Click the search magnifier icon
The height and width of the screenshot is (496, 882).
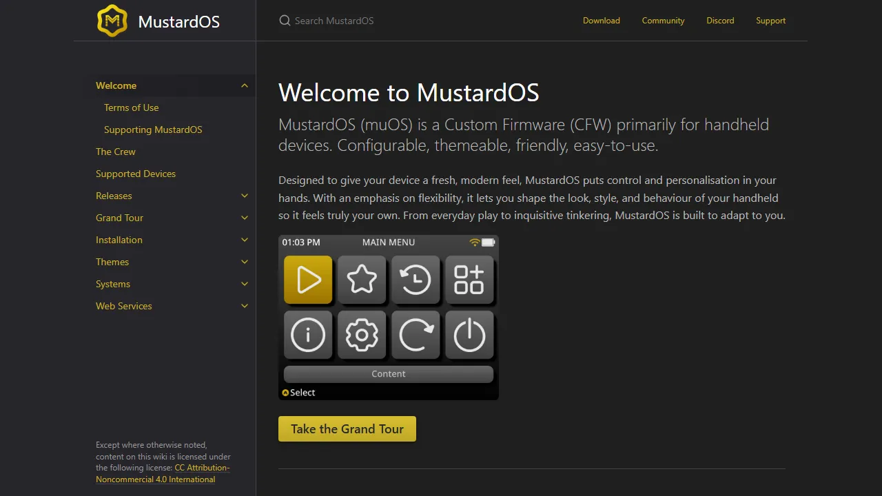pos(285,21)
